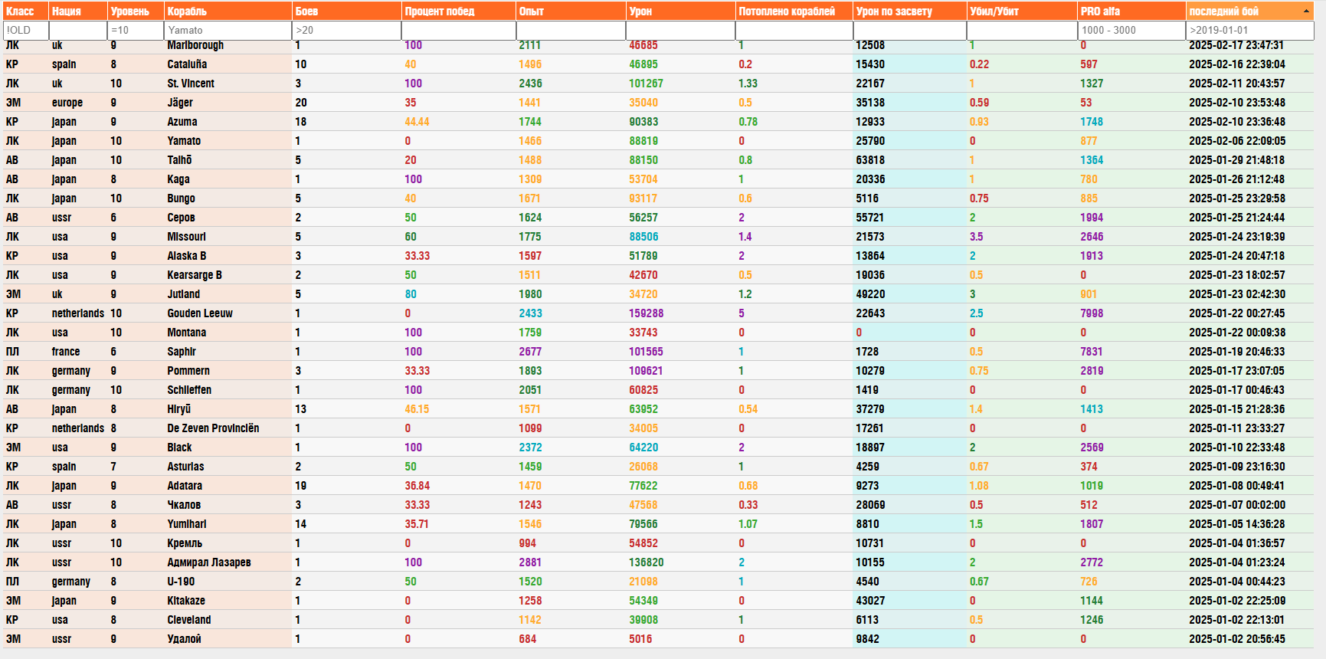
Task: Sort ships by Корабль header
Action: (x=188, y=11)
